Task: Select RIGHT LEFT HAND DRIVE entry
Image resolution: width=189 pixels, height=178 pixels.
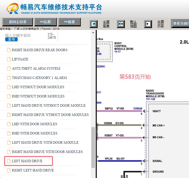Action: (33, 170)
